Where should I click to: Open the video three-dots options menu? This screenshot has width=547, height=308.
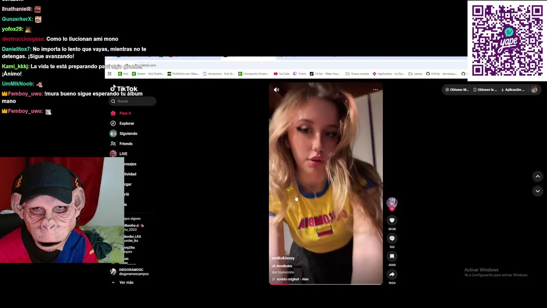pyautogui.click(x=375, y=90)
